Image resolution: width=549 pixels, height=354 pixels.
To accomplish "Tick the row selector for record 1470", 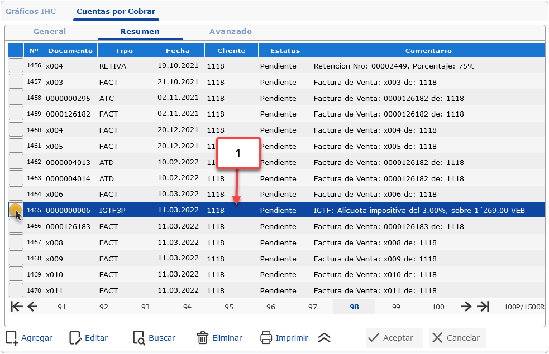I will point(16,290).
